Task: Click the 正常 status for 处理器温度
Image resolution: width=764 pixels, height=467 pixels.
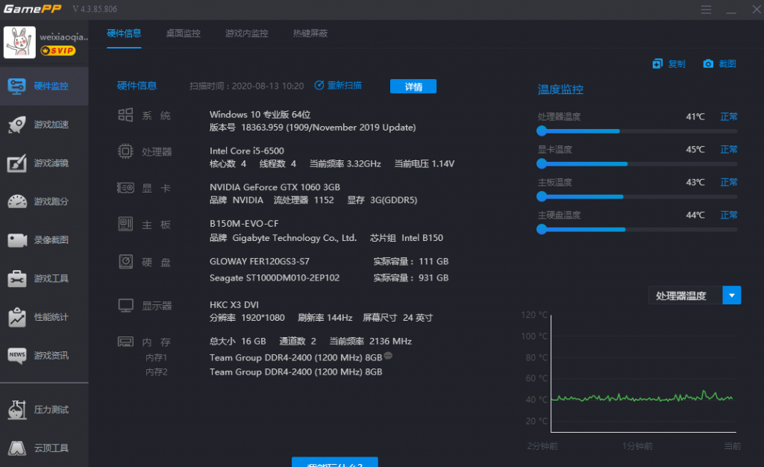Action: tap(729, 116)
